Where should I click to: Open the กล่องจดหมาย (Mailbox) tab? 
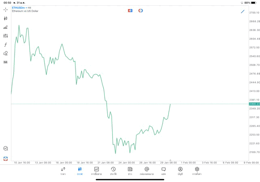(147, 171)
